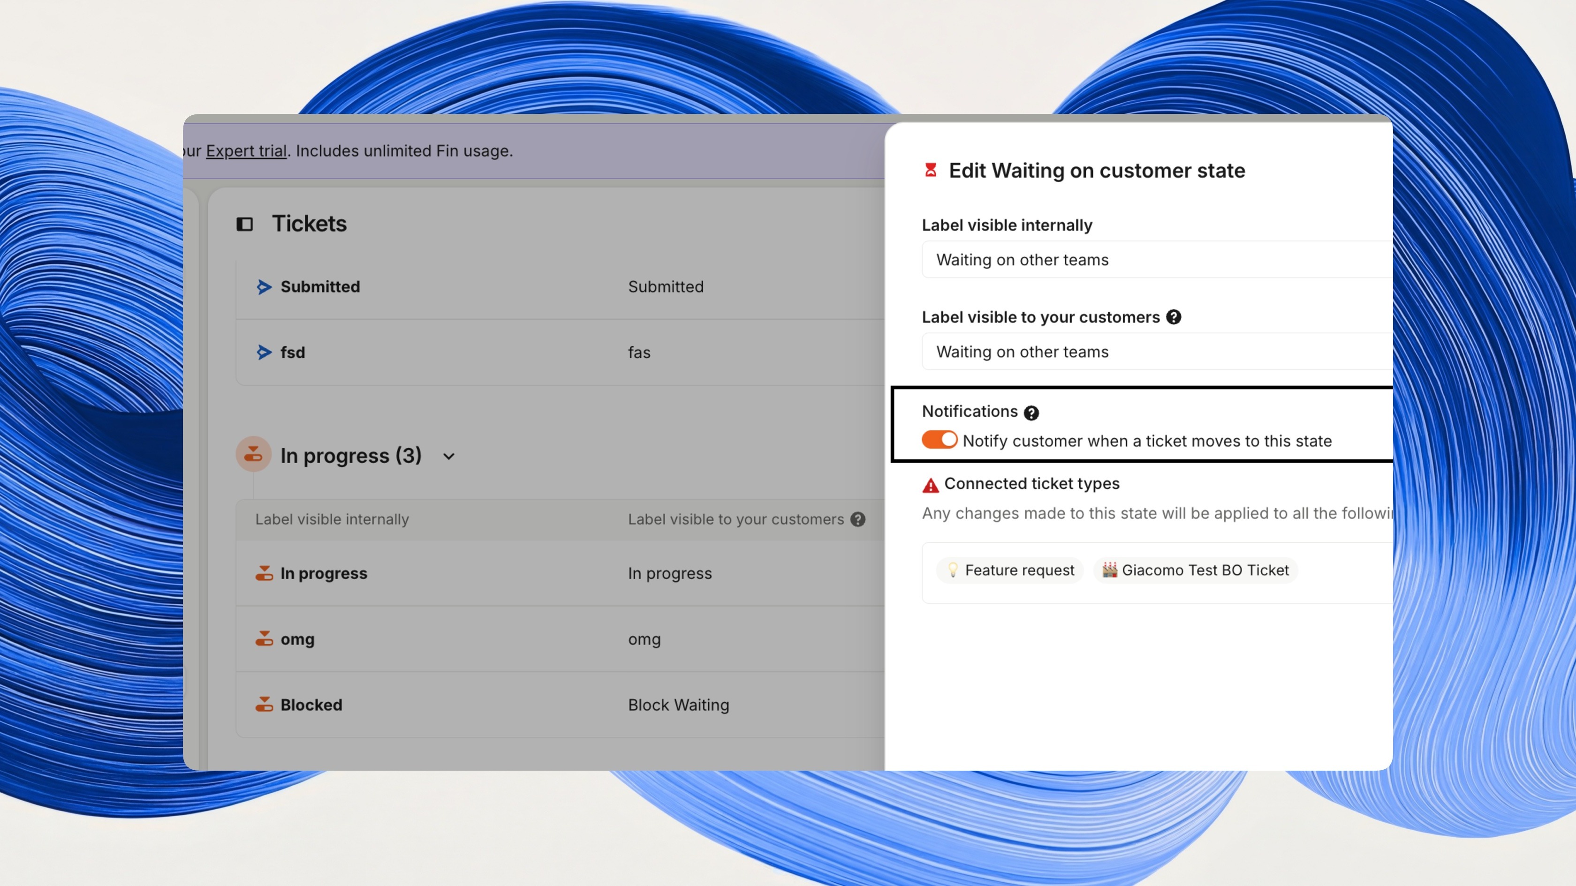Click the In progress row status icon
The width and height of the screenshot is (1576, 886).
coord(264,573)
